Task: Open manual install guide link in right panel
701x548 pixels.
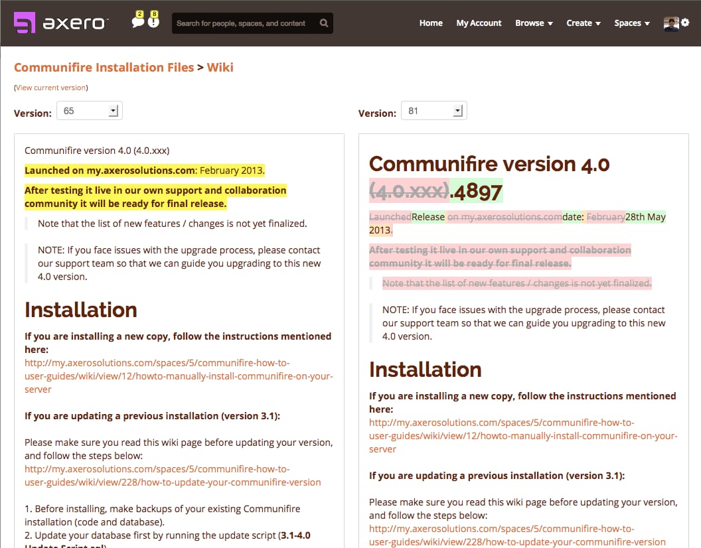Action: click(523, 436)
